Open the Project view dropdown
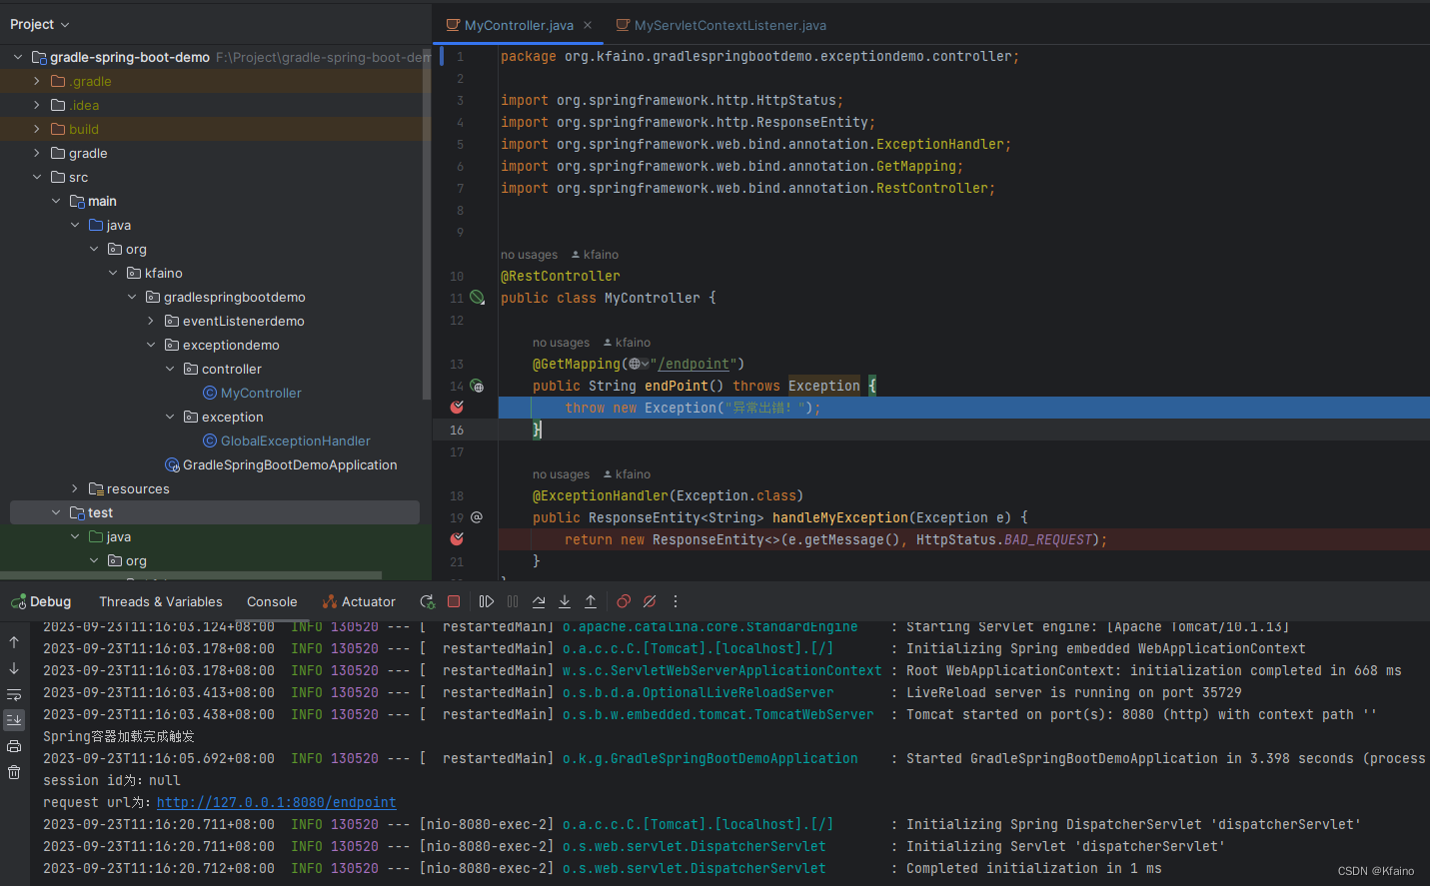 tap(40, 24)
